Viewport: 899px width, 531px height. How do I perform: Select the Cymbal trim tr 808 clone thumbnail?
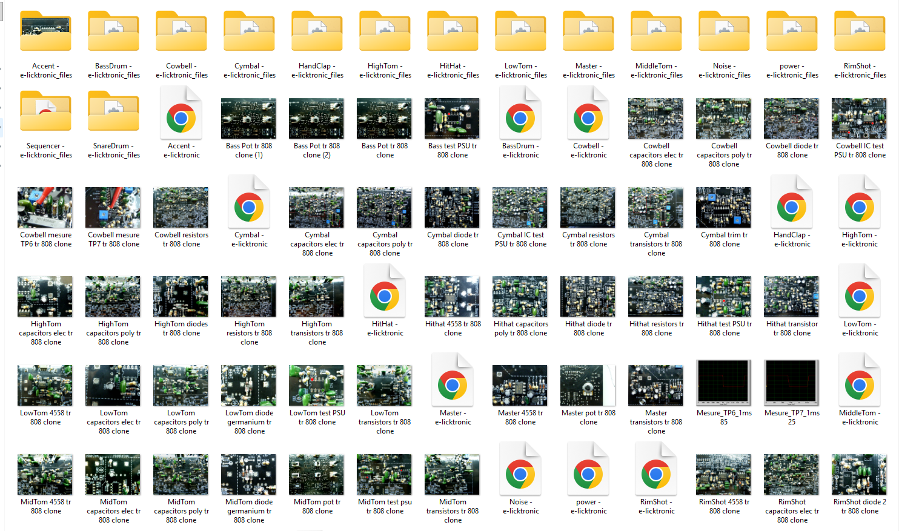coord(723,208)
